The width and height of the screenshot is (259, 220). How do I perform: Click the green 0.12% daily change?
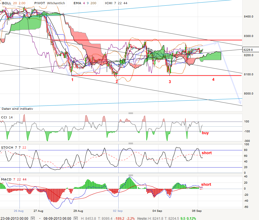tap(191, 218)
